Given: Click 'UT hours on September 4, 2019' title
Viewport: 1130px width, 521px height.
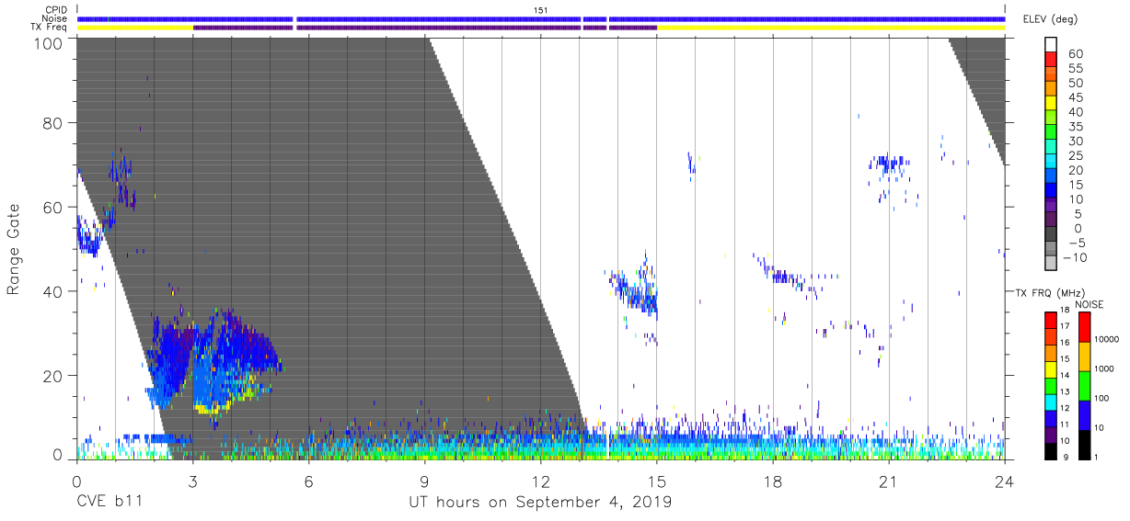Looking at the screenshot, I should pos(540,503).
